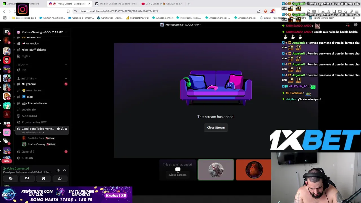Image resolution: width=361 pixels, height=203 pixels.
Task: Open server icon with 76 badge
Action: [7, 123]
